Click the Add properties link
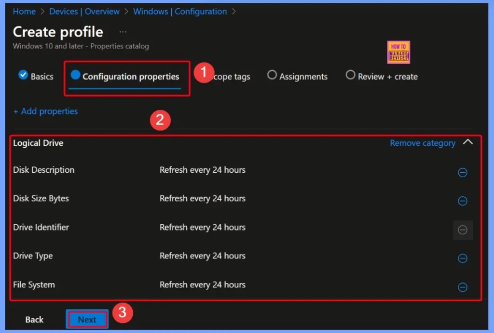Viewport: 494px width, 333px height. coord(46,111)
